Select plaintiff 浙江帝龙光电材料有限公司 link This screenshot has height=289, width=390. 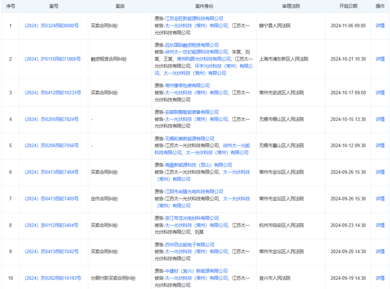tap(192, 218)
